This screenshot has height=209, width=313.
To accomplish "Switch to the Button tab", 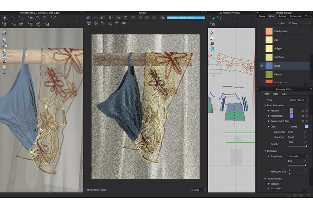I will pyautogui.click(x=282, y=16).
